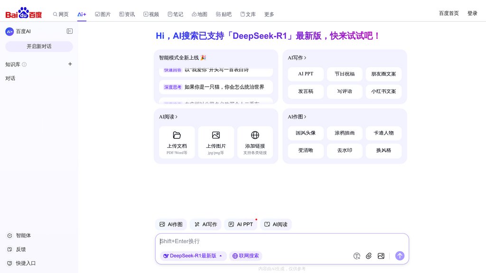Open the 视频 video tab
486x273 pixels.
click(x=151, y=14)
